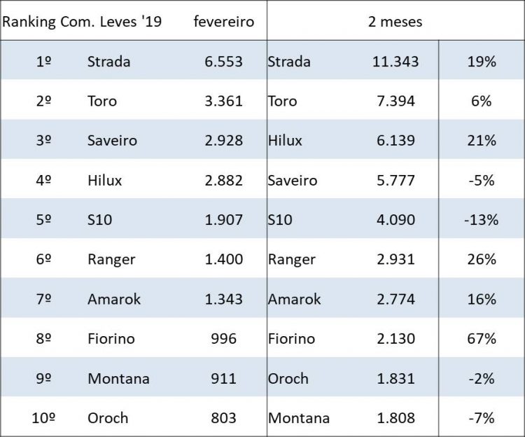525x437 pixels.
Task: Select the 'fevereiro' column header
Action: (x=224, y=21)
